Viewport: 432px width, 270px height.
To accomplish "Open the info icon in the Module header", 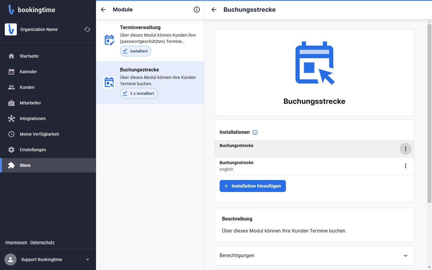I will tap(197, 10).
